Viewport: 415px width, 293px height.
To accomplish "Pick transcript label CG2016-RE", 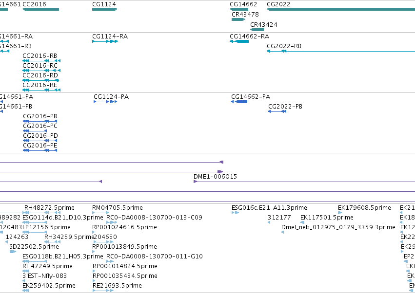I will click(x=40, y=85).
